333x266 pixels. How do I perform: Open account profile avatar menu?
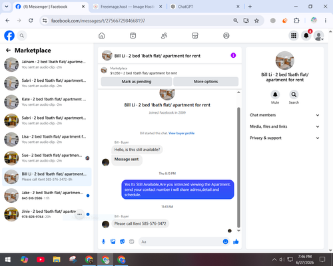coord(318,35)
